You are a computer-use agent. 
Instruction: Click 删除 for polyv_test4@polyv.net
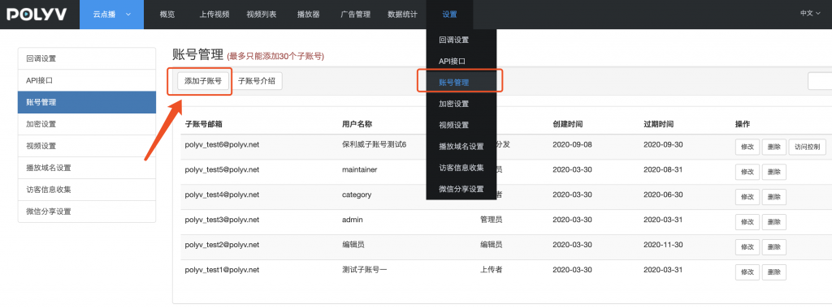[774, 197]
